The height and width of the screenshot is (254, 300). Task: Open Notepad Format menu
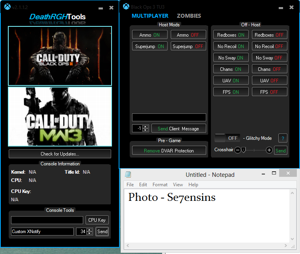[x=160, y=185]
